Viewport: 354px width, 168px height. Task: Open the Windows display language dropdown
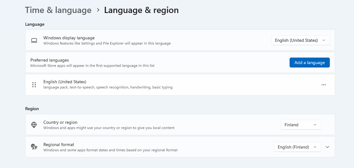click(x=300, y=40)
